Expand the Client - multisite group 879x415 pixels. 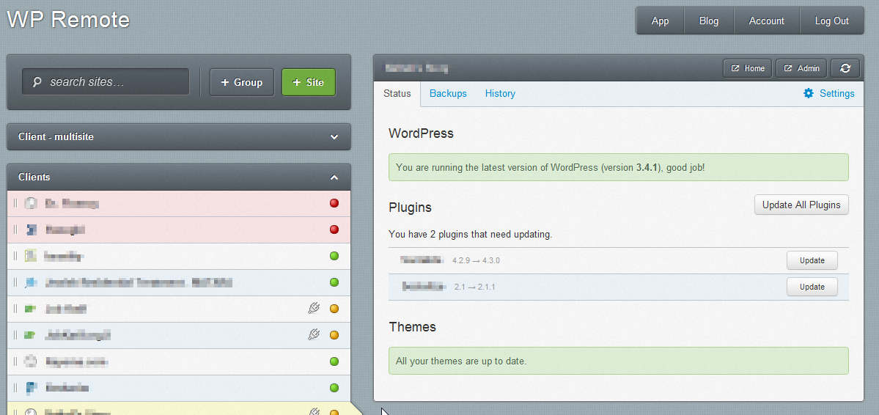coord(334,137)
